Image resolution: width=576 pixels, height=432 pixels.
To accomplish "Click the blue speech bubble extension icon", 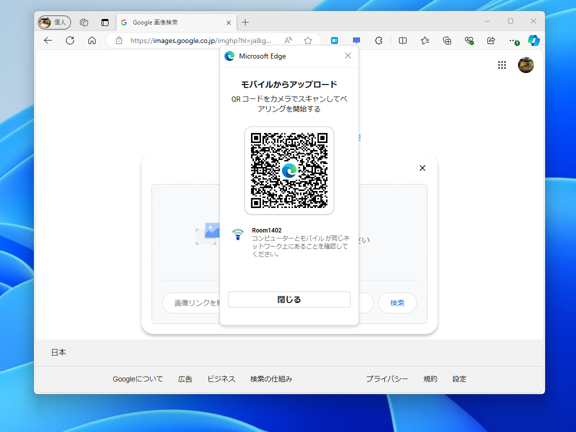I will pyautogui.click(x=355, y=40).
